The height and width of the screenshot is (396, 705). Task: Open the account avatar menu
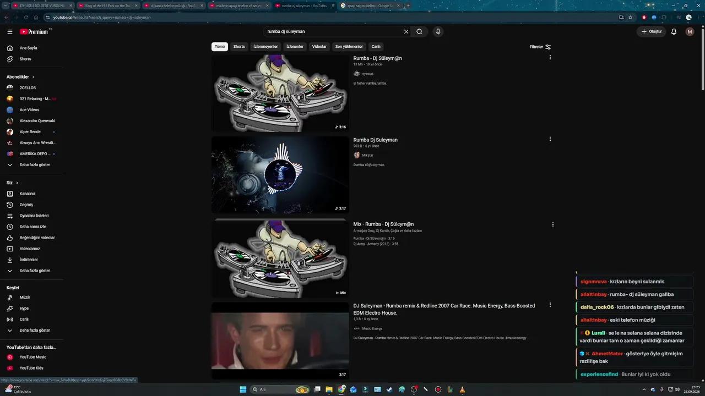coord(690,32)
